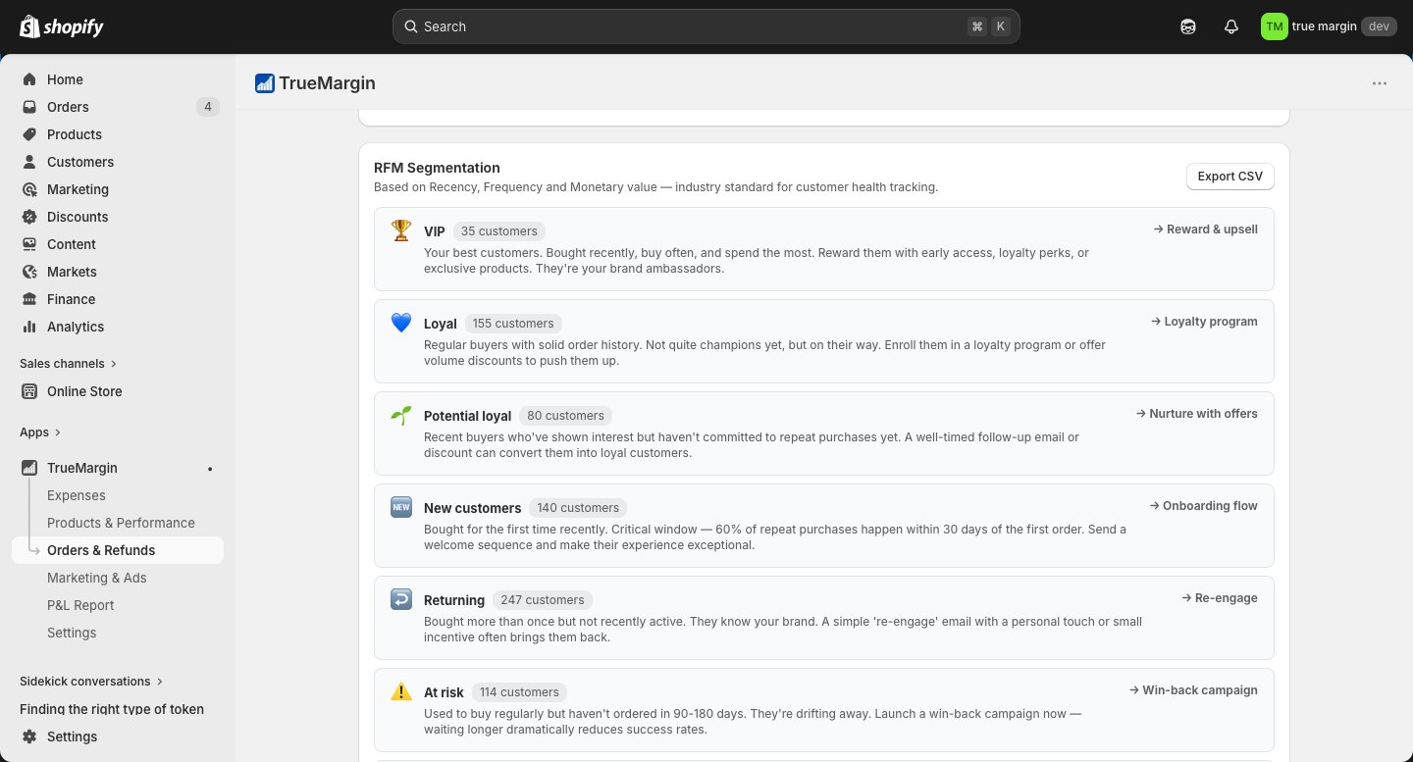
Task: Click the TM account avatar
Action: (x=1274, y=26)
